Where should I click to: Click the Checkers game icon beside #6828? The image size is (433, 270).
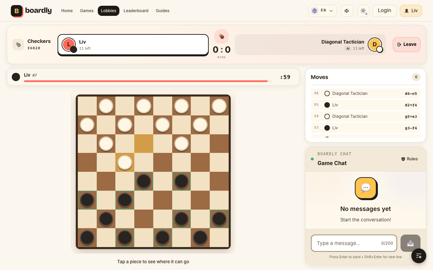point(18,45)
